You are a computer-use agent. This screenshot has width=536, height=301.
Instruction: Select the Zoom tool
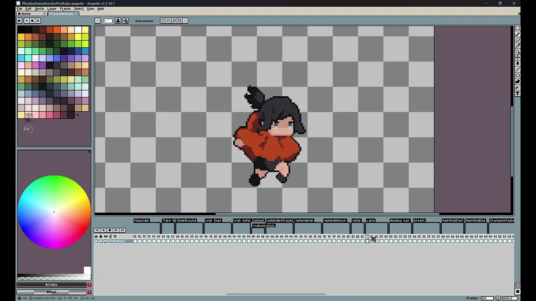pyautogui.click(x=518, y=51)
